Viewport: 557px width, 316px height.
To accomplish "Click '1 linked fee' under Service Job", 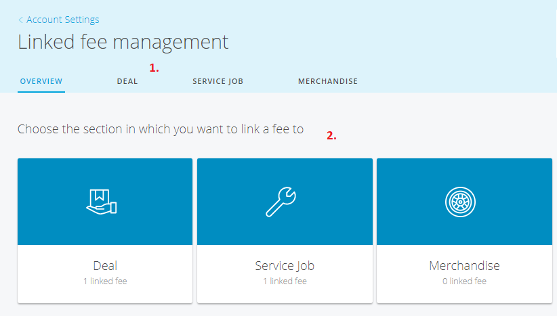I will (x=285, y=281).
